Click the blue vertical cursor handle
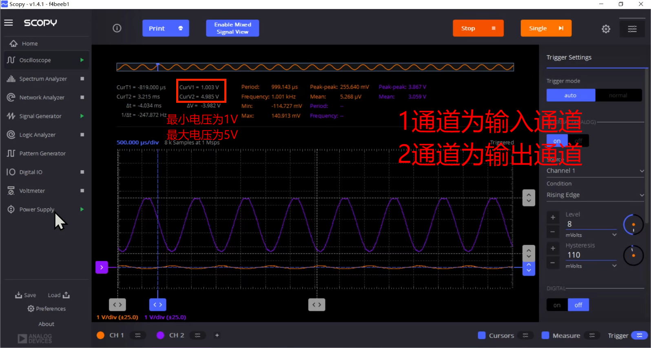The image size is (651, 348). pyautogui.click(x=529, y=268)
